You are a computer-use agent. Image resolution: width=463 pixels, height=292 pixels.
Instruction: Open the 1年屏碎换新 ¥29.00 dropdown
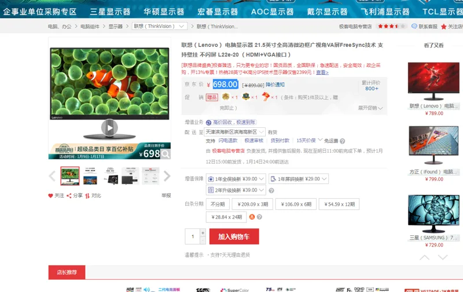(299, 179)
